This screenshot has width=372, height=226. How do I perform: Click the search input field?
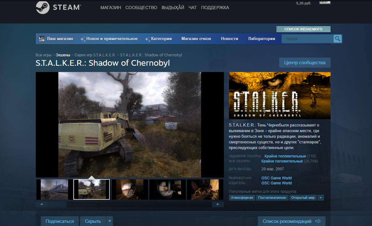tap(307, 39)
